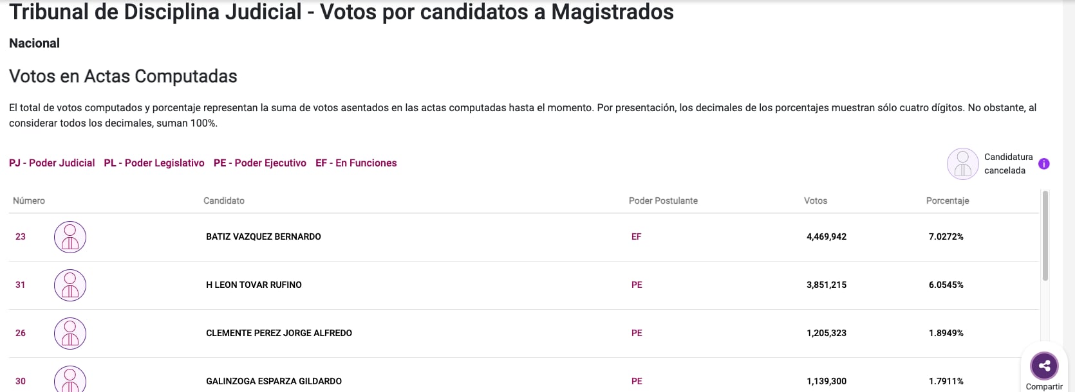
Task: Open the PE - Poder Ejecutivo link
Action: pos(260,163)
